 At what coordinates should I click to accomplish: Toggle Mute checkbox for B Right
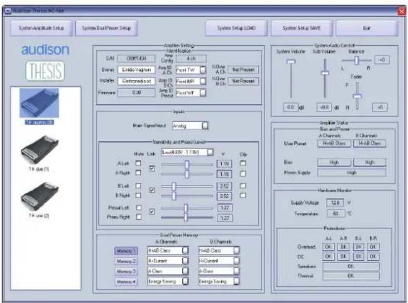(138, 196)
